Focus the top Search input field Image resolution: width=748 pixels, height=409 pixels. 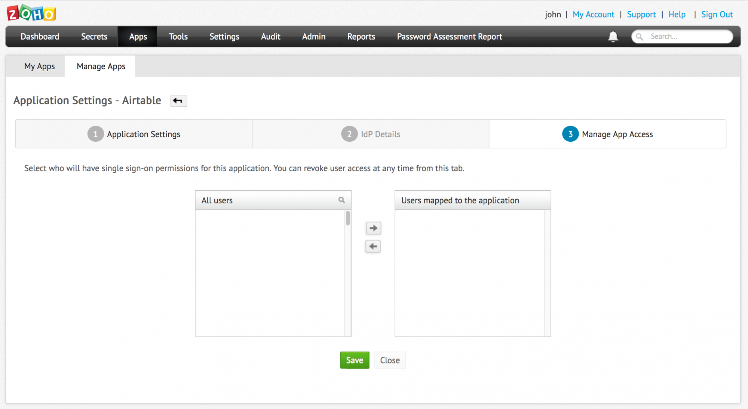tap(688, 37)
